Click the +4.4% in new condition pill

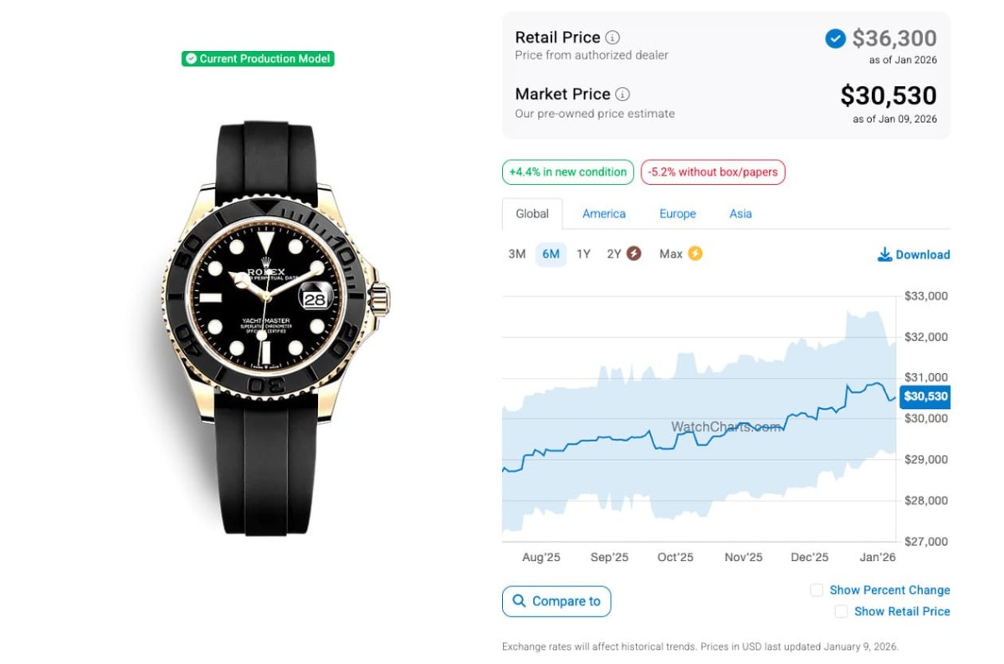tap(568, 172)
